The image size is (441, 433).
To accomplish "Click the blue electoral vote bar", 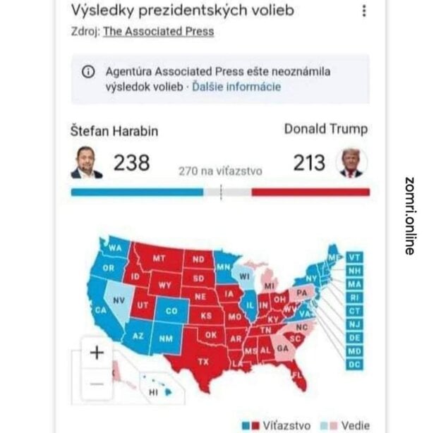I will coord(138,192).
